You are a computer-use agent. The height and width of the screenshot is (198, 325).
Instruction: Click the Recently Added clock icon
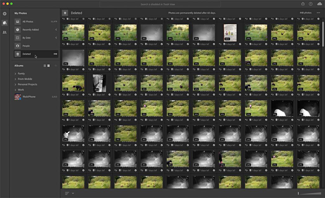pyautogui.click(x=18, y=29)
